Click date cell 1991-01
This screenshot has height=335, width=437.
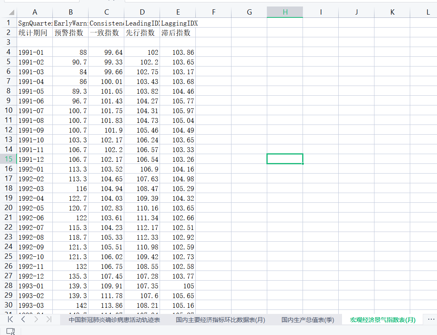point(35,52)
